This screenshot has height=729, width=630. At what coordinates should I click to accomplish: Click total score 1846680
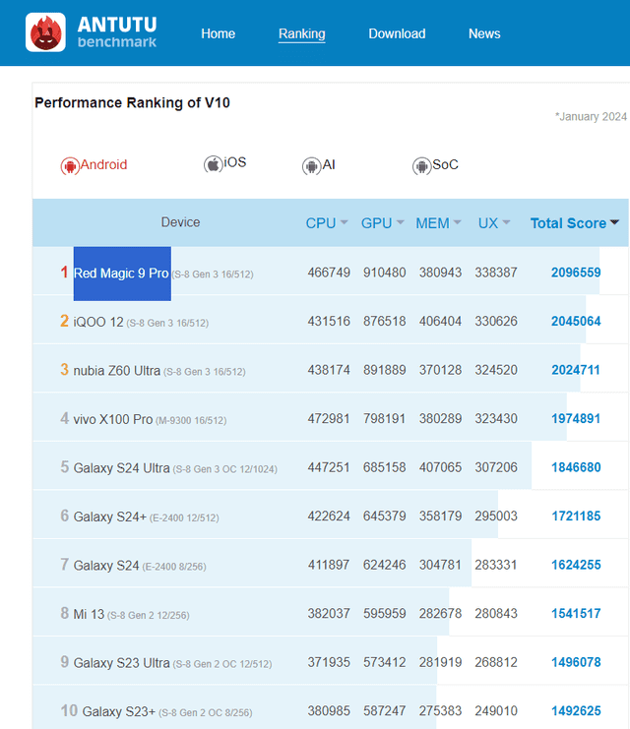click(576, 467)
